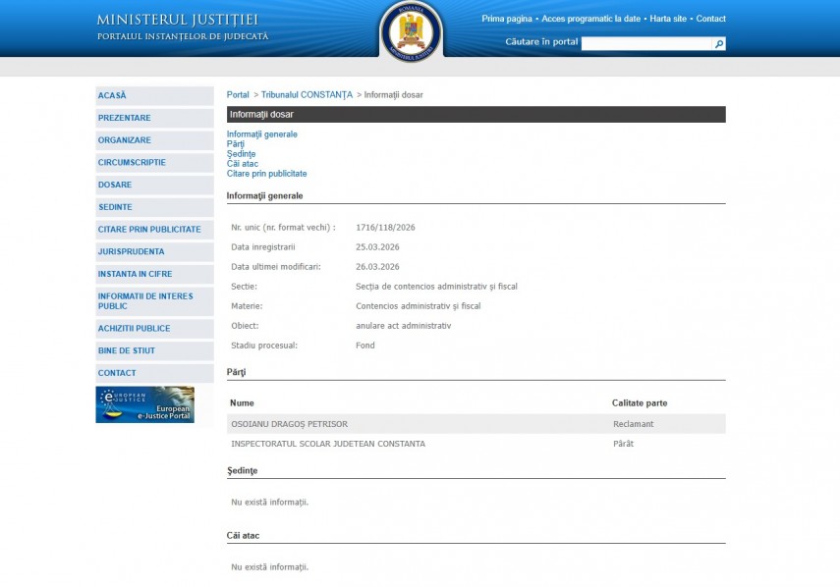Click the search in portal input field

point(645,44)
